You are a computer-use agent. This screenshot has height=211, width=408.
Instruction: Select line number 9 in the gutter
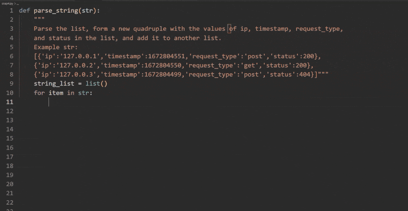(x=10, y=84)
